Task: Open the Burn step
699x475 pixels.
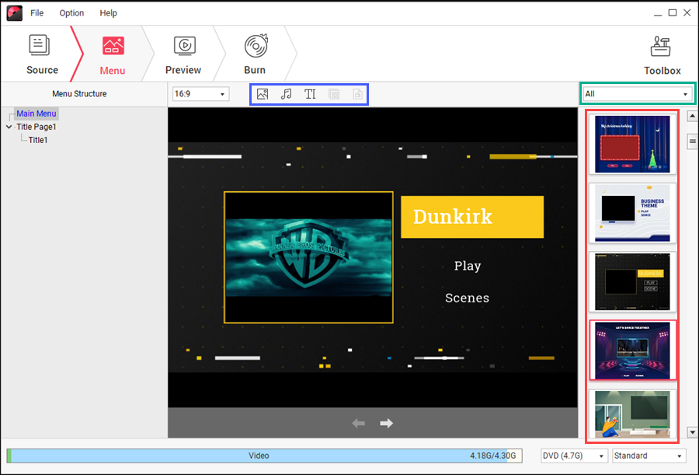Action: tap(255, 54)
